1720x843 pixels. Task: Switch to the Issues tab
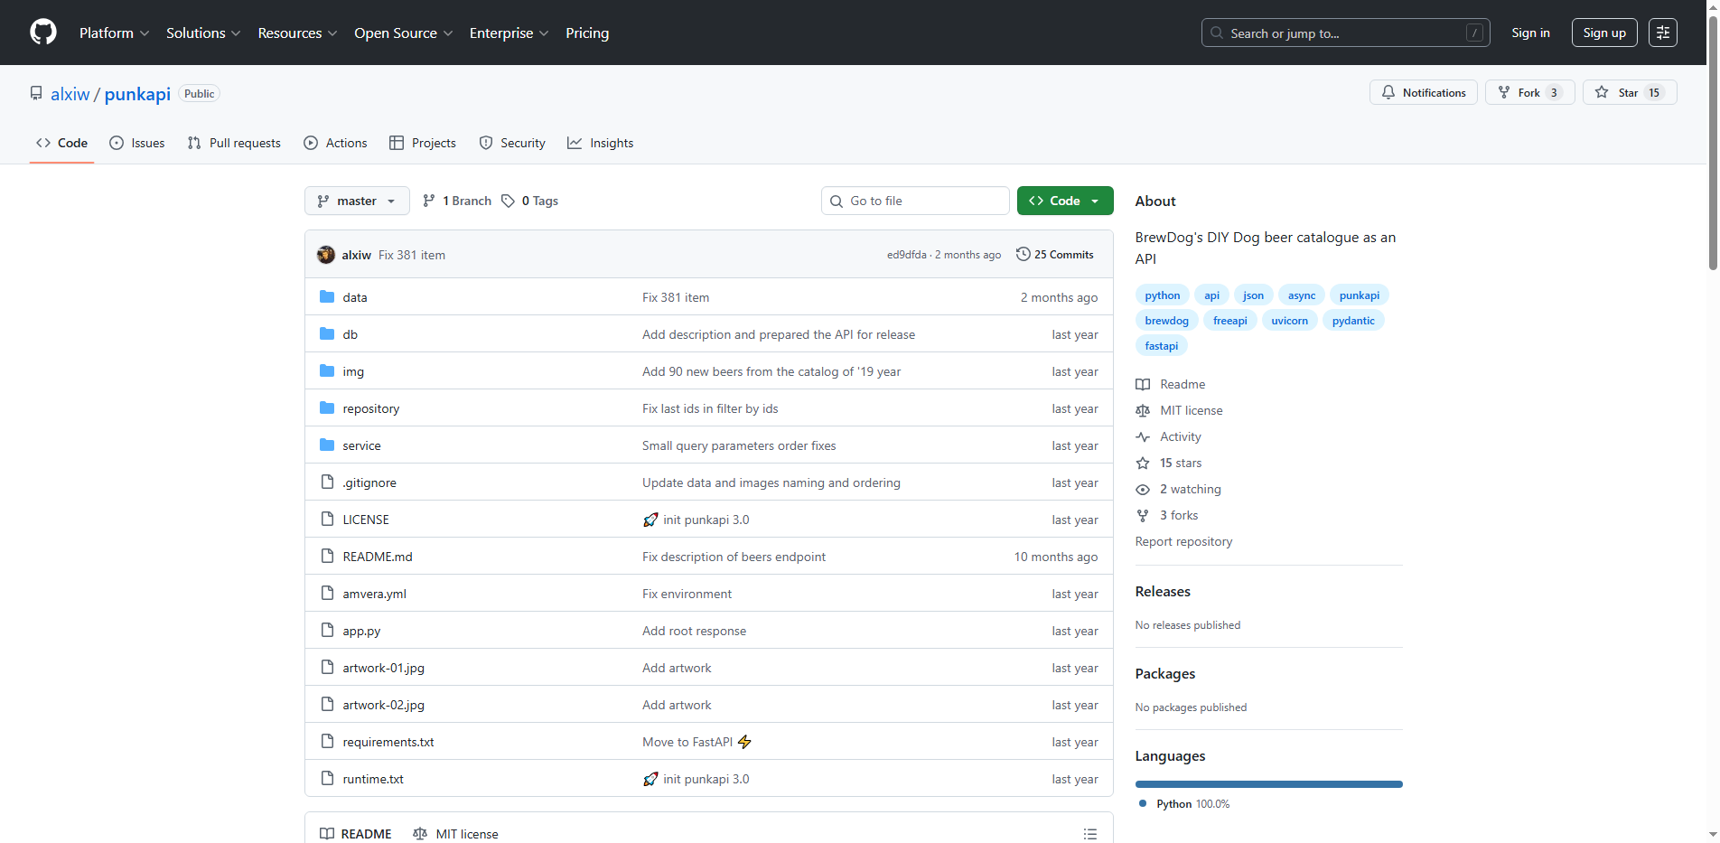pyautogui.click(x=137, y=143)
